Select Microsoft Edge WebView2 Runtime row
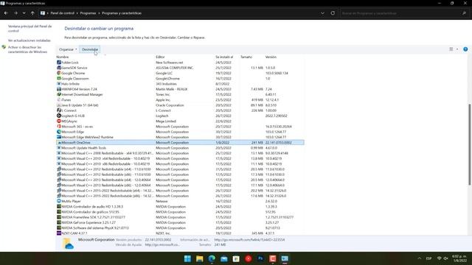 click(180, 137)
